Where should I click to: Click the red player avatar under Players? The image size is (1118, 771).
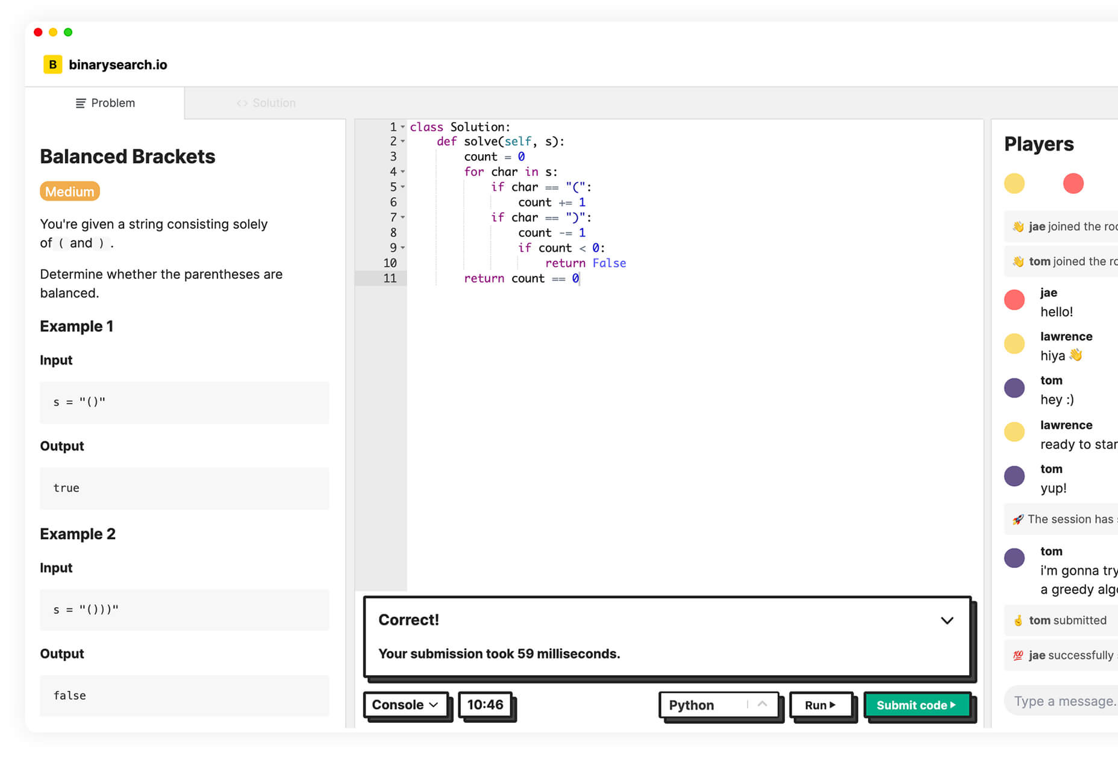[x=1073, y=183]
